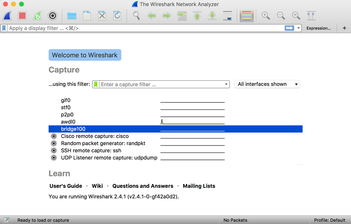Click the awdl0 traffic sparkline
This screenshot has width=351, height=224.
click(x=192, y=122)
